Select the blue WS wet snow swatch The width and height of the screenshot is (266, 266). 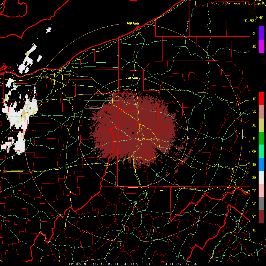click(261, 164)
